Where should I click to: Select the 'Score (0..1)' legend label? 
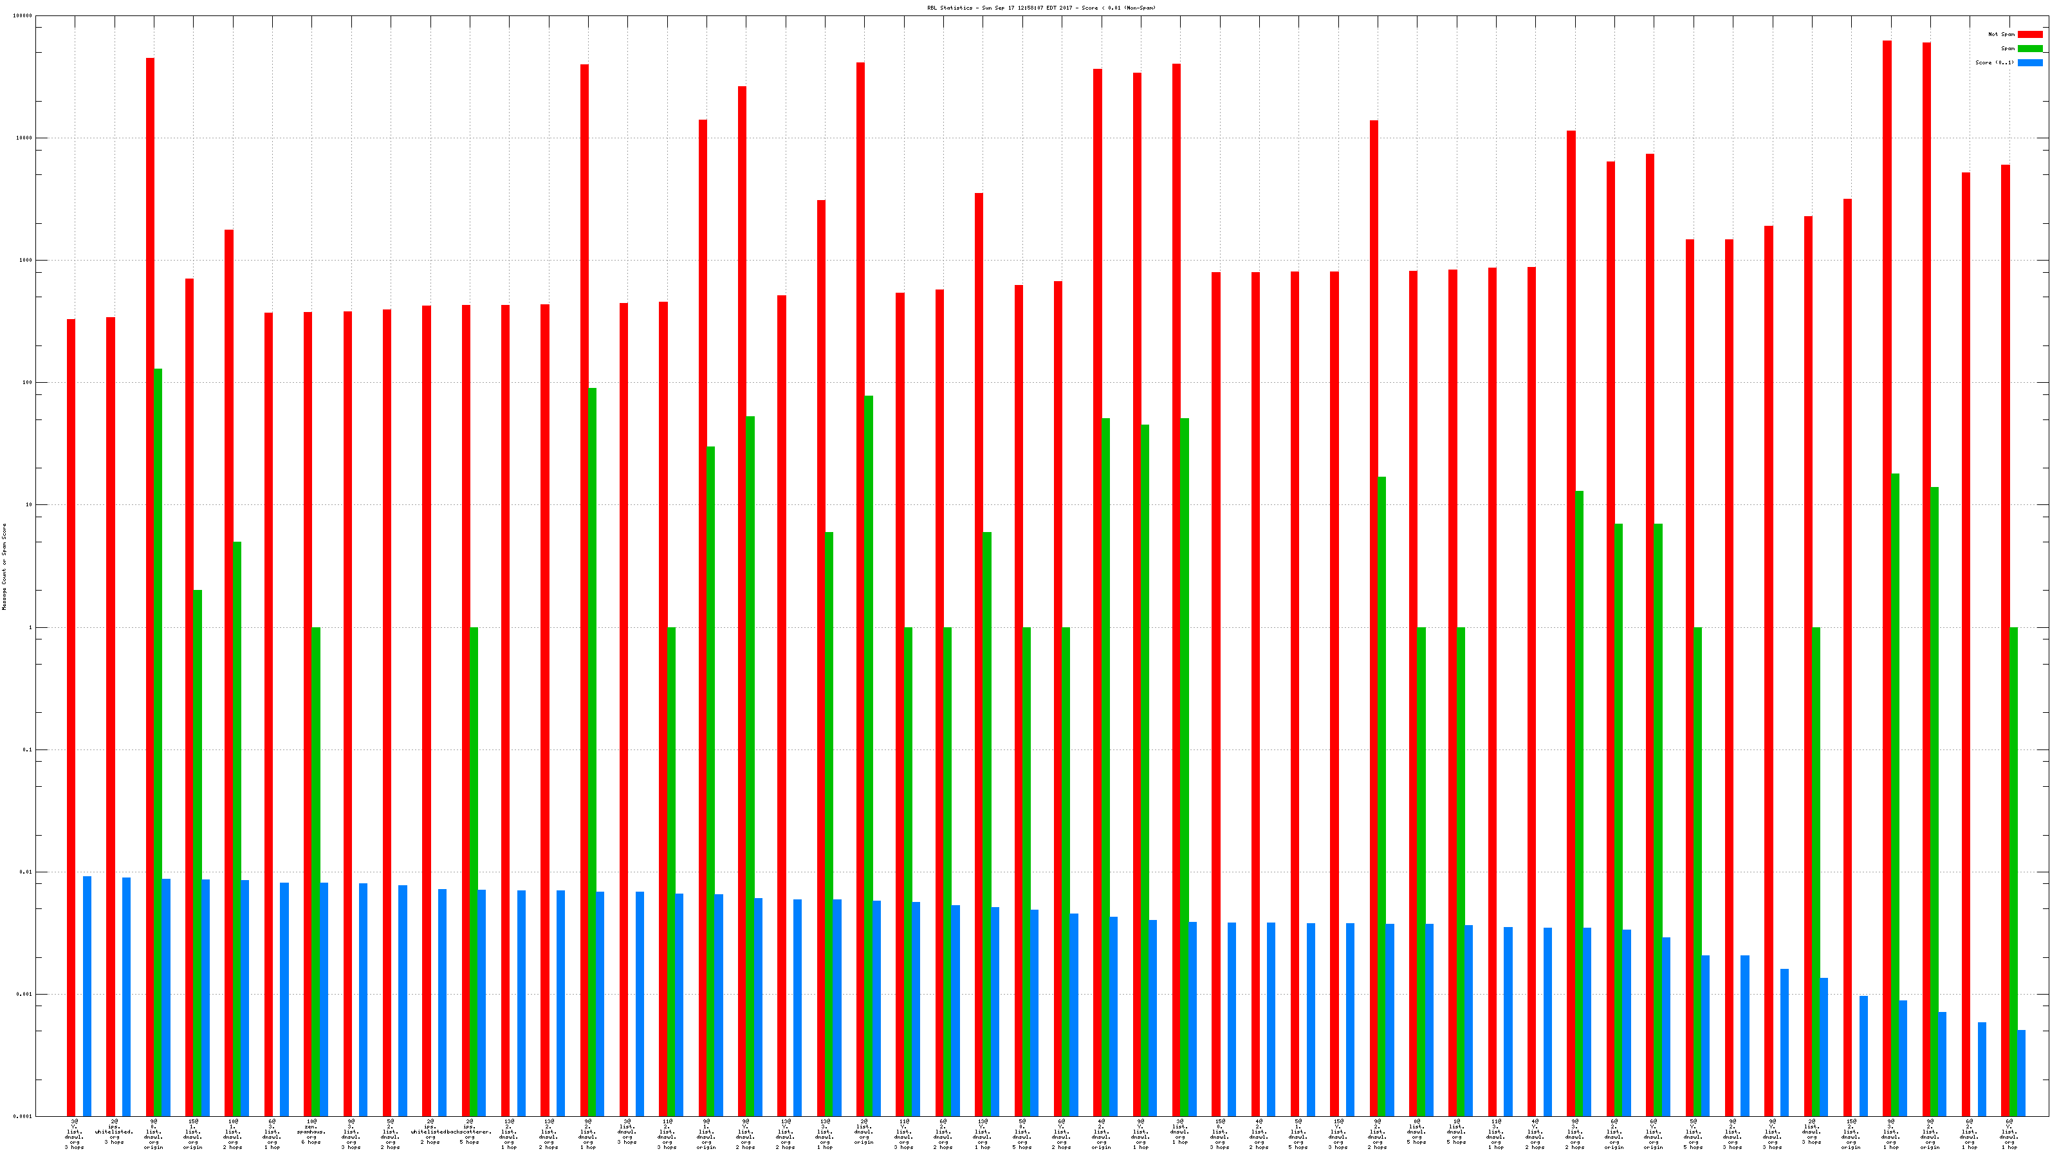pyautogui.click(x=1994, y=62)
